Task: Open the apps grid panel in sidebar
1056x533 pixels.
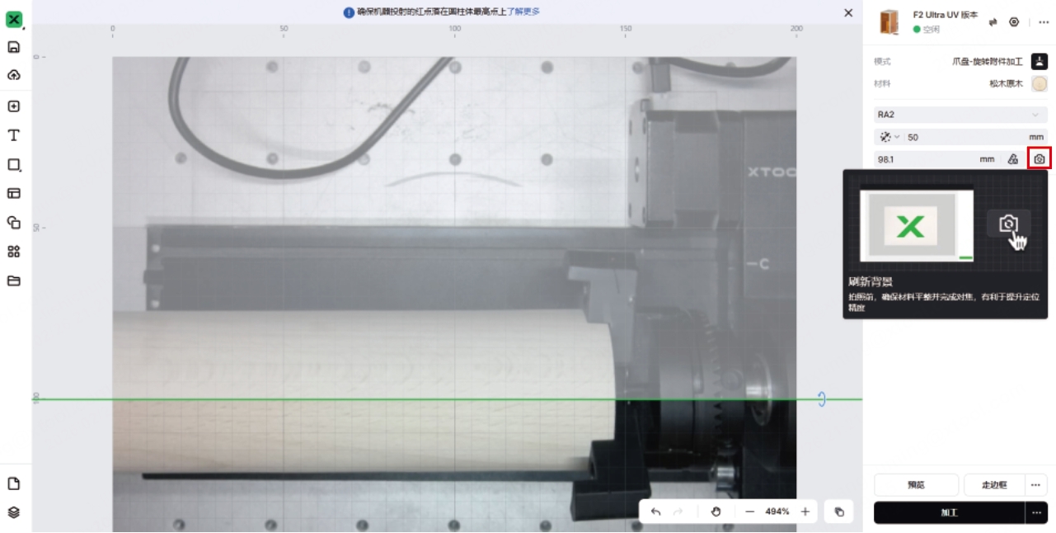Action: [13, 252]
